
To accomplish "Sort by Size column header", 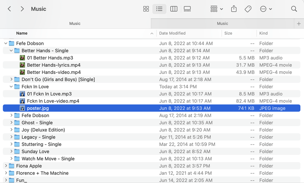I will pos(228,33).
